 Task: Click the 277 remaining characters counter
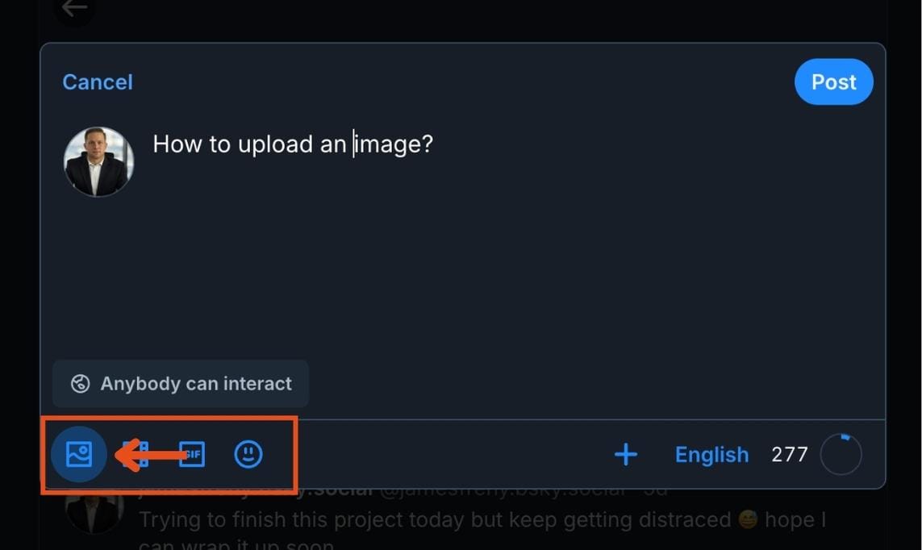coord(789,454)
